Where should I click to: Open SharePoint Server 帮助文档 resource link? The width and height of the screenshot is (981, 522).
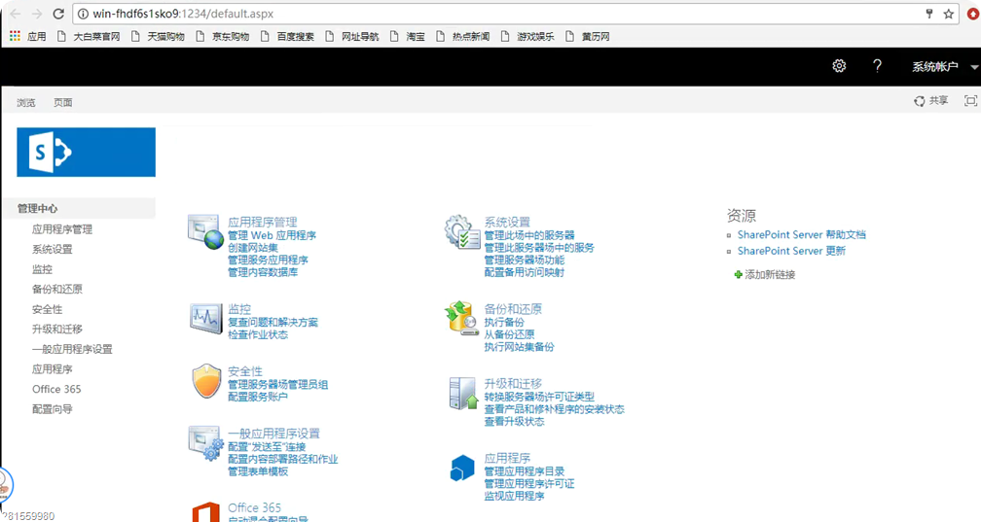[x=802, y=235]
